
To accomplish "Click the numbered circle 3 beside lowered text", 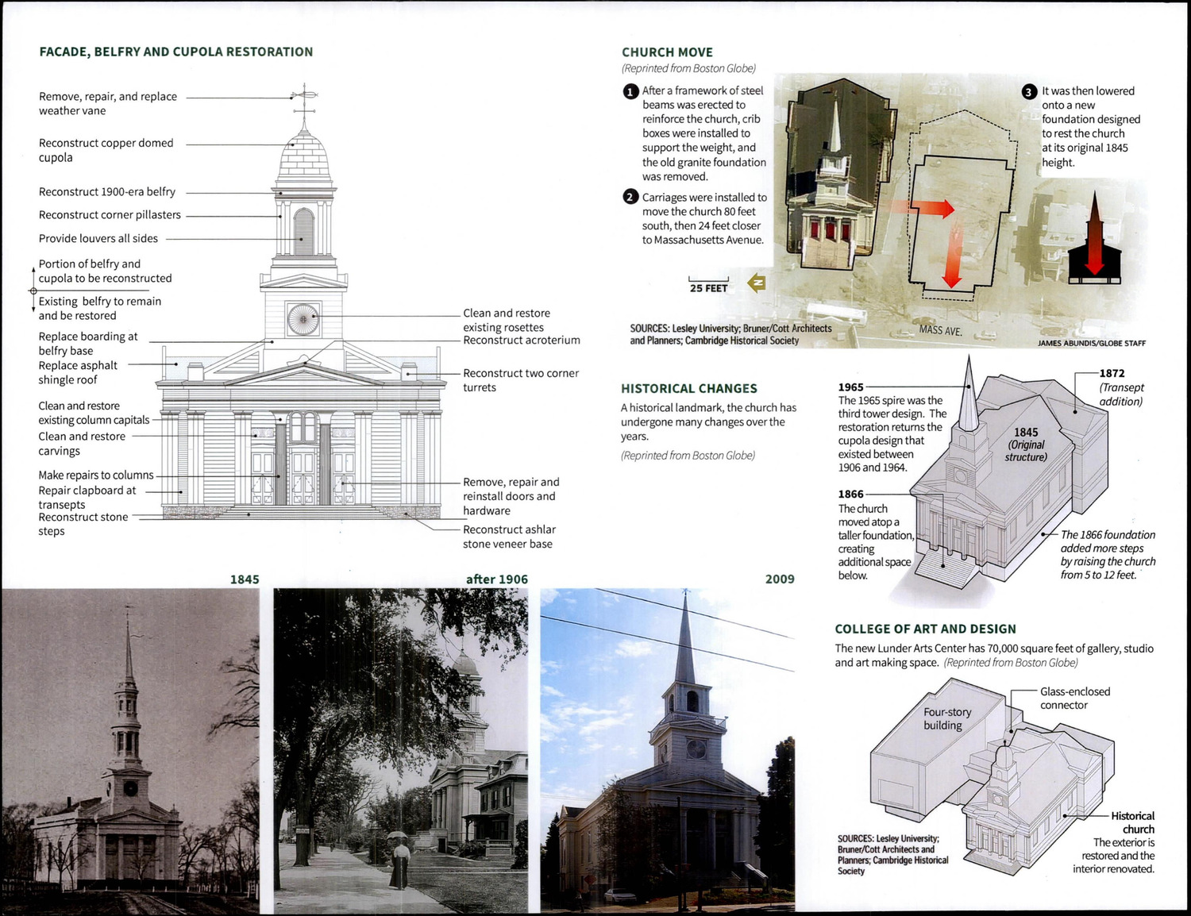I will click(1029, 92).
